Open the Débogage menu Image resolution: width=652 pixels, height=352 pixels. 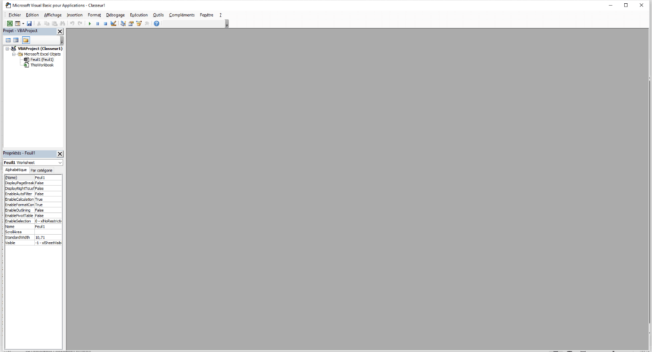[x=115, y=15]
